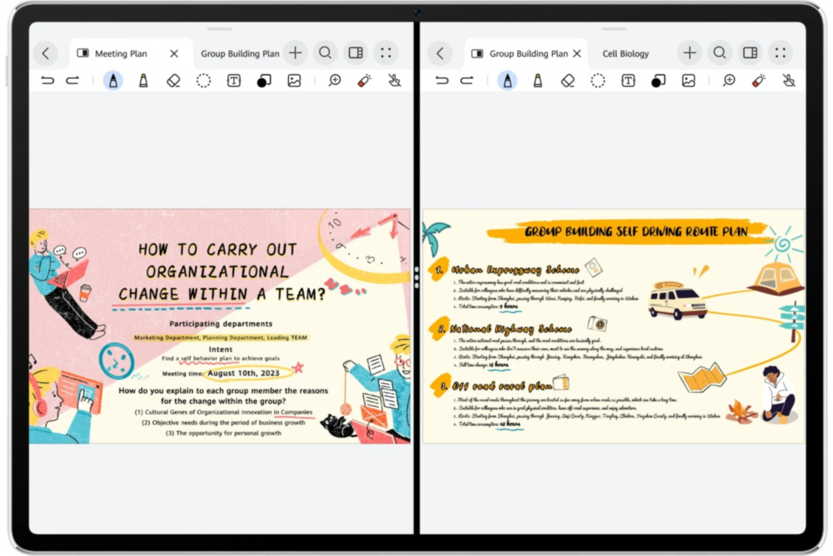This screenshot has width=833, height=556.
Task: Activate the lasso selection tool in the left pane
Action: click(x=203, y=81)
